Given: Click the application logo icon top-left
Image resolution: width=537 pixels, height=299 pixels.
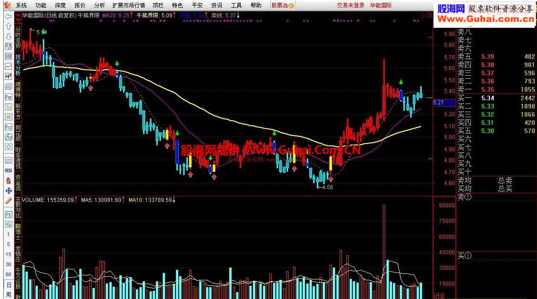Looking at the screenshot, I should coord(8,5).
